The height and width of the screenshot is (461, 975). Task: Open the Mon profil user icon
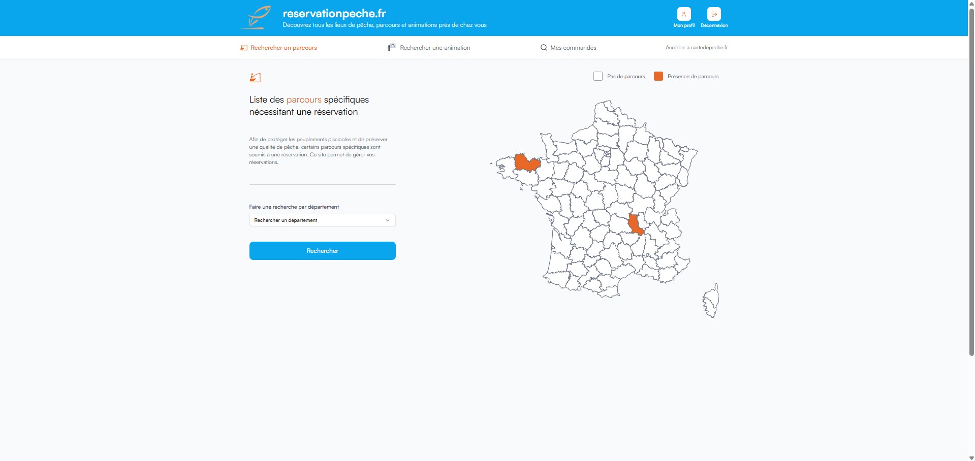[x=684, y=14]
